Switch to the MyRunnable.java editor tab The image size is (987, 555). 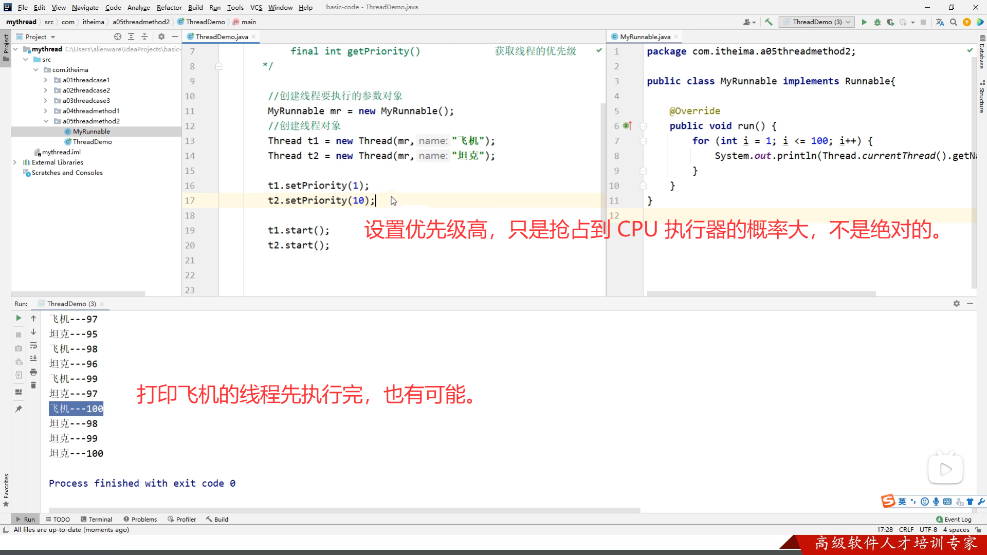pos(645,36)
